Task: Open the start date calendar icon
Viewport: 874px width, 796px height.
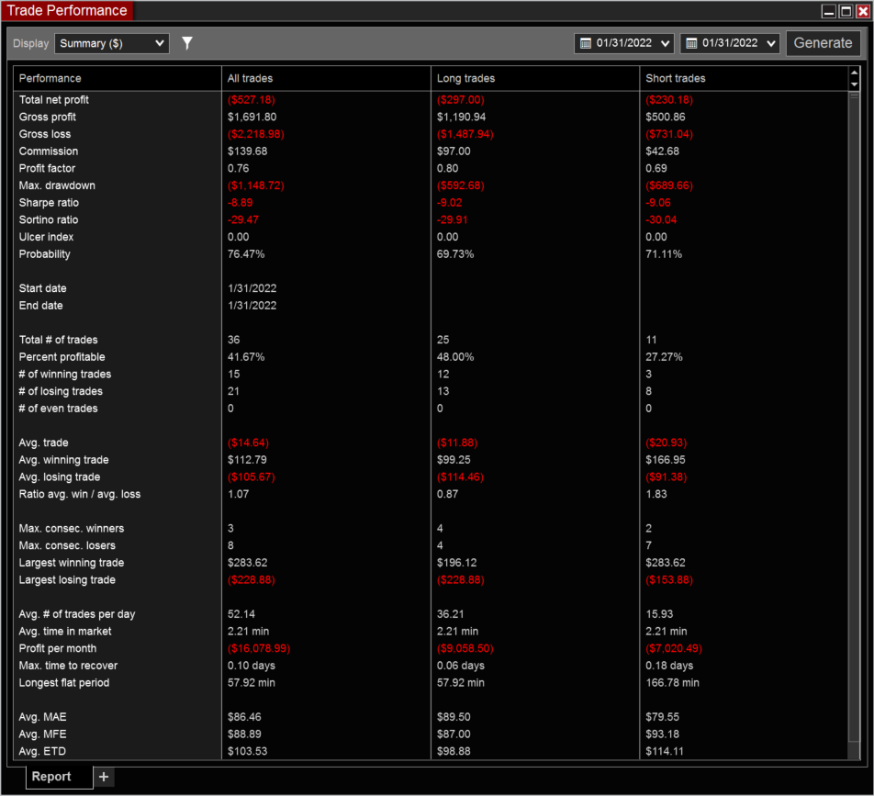Action: 586,43
